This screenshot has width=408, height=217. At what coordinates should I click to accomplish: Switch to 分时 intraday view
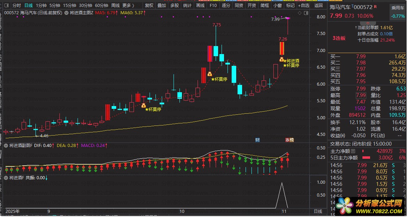coord(16,6)
